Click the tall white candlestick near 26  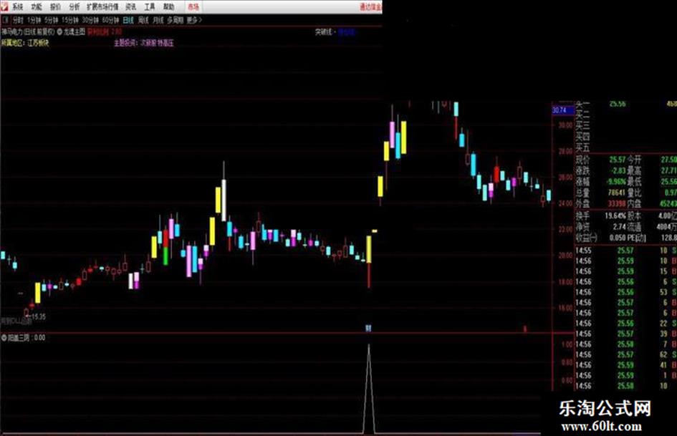point(224,200)
